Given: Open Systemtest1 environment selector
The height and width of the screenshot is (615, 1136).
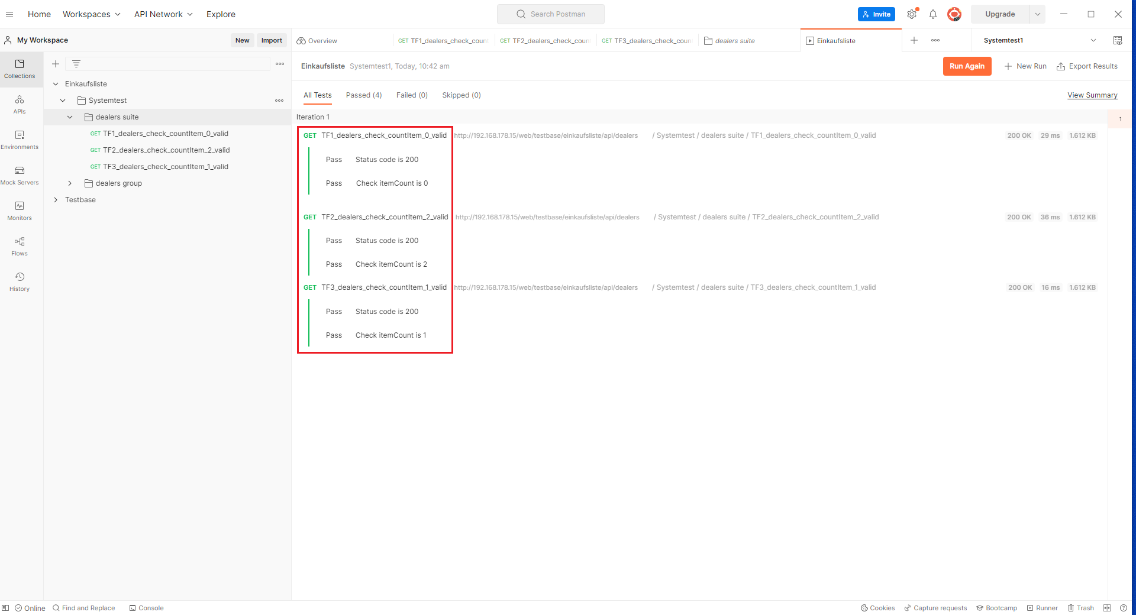Looking at the screenshot, I should (1040, 40).
